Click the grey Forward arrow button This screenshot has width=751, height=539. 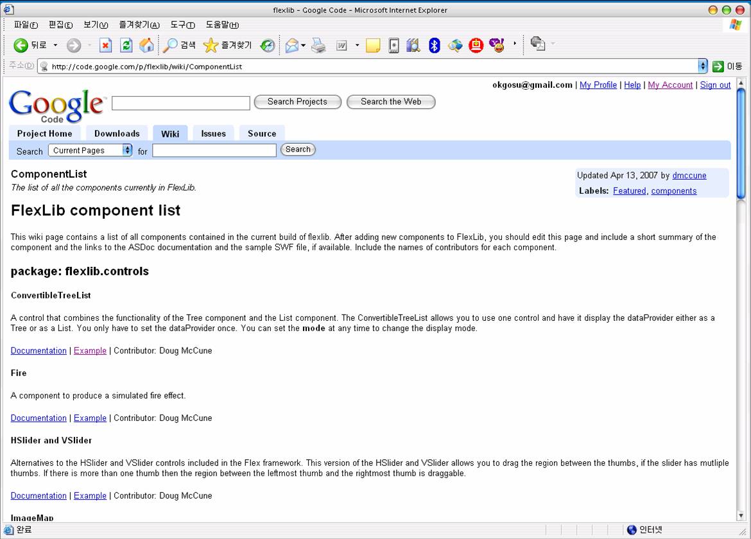73,46
